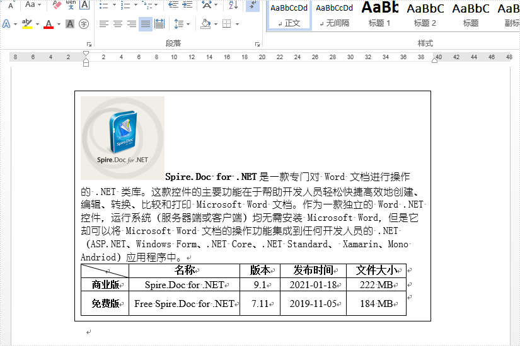Click the table header cell '名称'
The width and height of the screenshot is (520, 346).
[x=185, y=271]
